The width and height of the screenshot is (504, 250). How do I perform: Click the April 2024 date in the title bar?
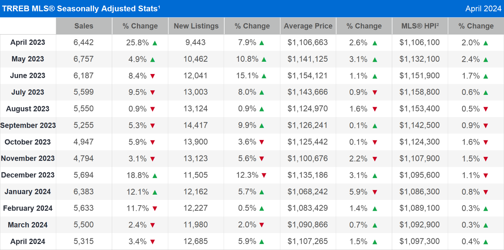pyautogui.click(x=483, y=8)
